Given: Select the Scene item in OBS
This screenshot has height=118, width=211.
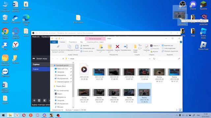Looking at the screenshot, I should pos(41,69).
